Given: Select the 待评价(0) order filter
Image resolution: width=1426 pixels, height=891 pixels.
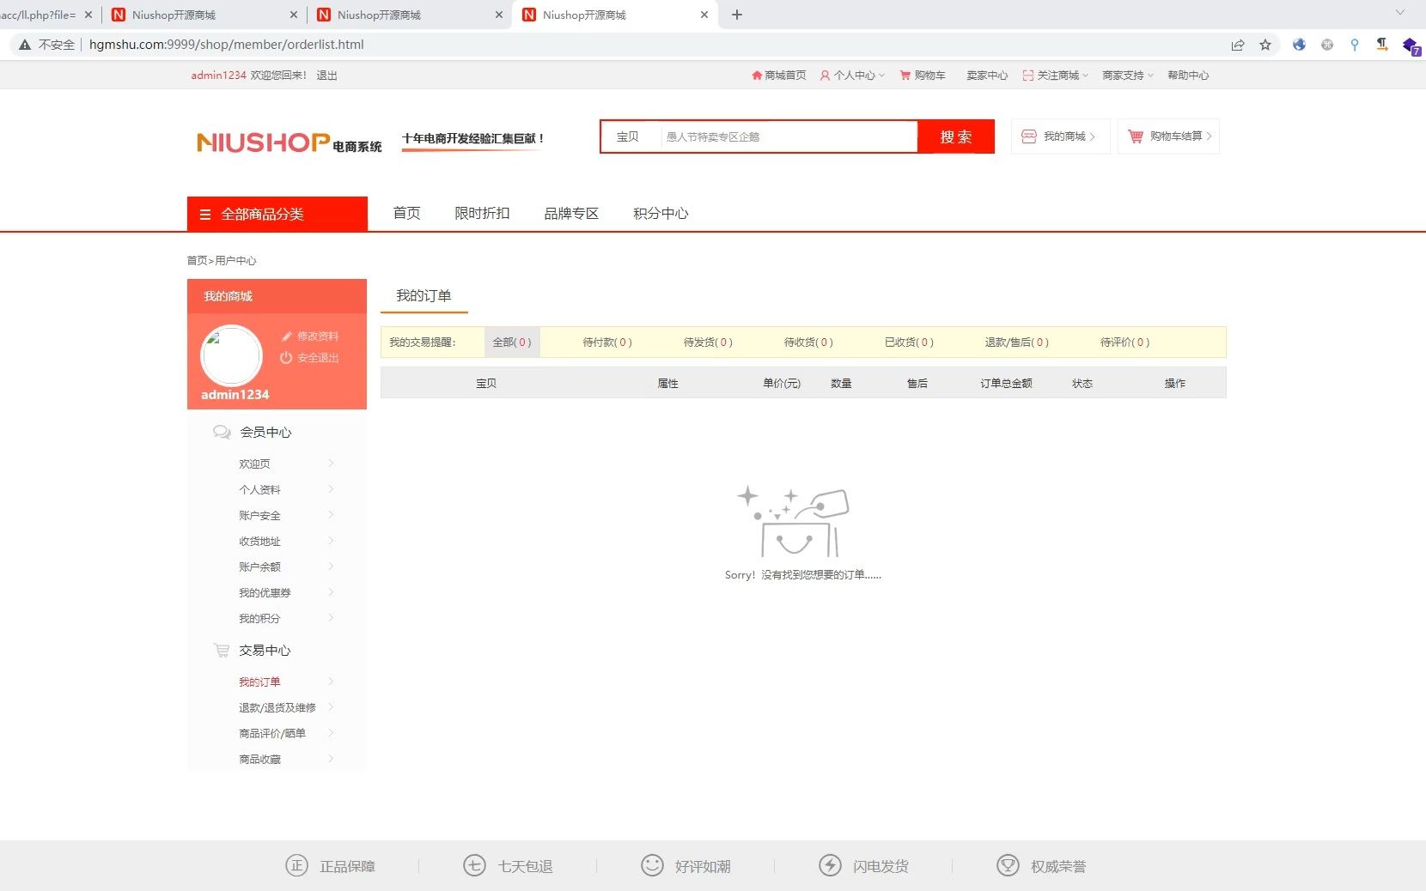Looking at the screenshot, I should pyautogui.click(x=1124, y=342).
